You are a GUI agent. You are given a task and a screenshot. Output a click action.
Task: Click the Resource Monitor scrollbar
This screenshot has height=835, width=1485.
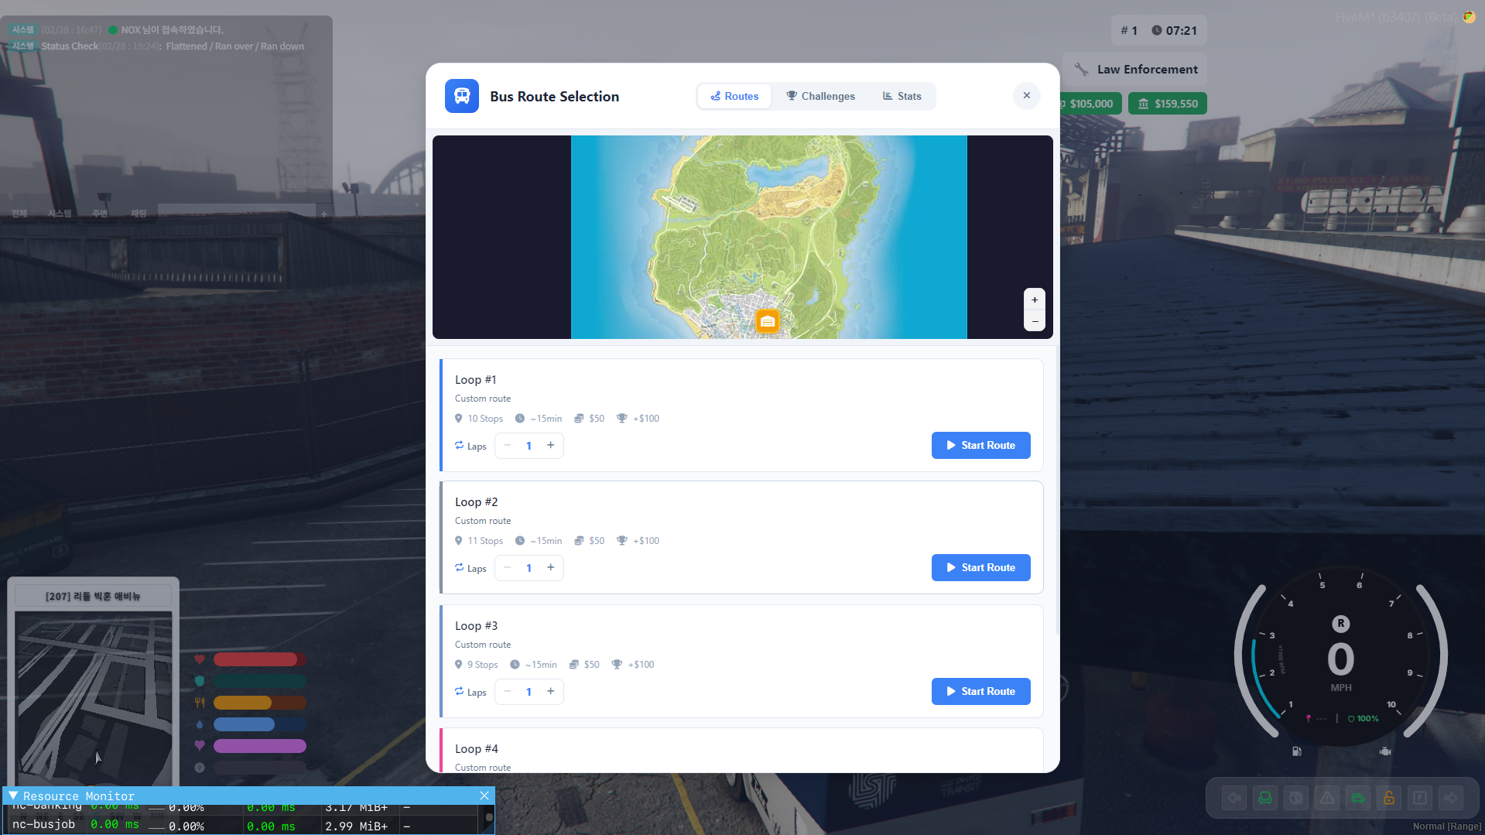(489, 818)
